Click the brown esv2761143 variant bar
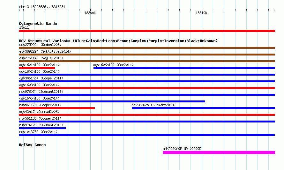The width and height of the screenshot is (284, 170). [147, 61]
